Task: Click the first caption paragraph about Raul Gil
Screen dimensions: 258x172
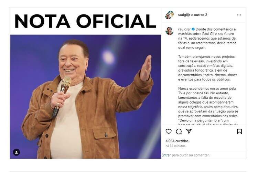Action: (207, 38)
